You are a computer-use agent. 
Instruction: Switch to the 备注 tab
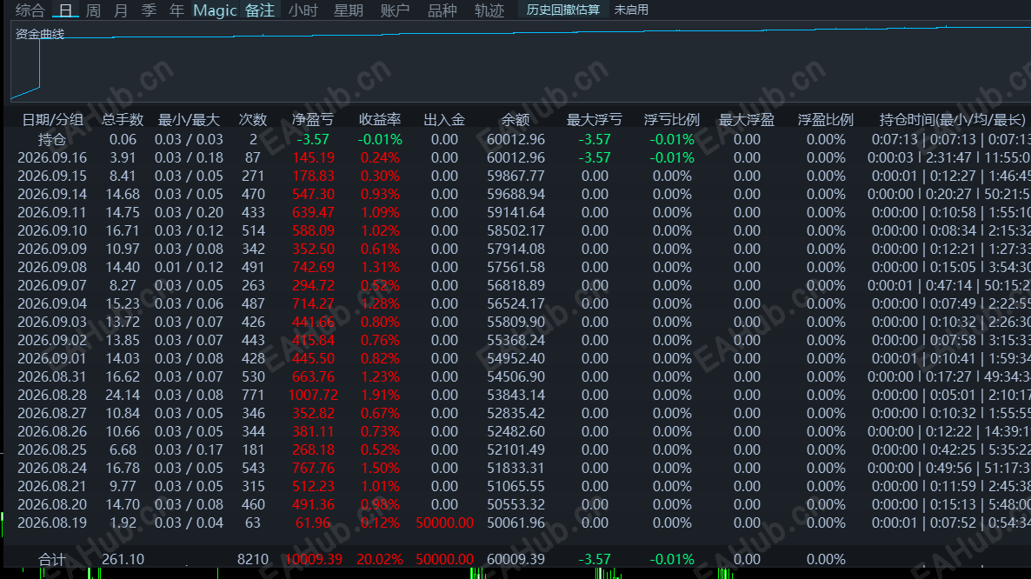pyautogui.click(x=260, y=10)
